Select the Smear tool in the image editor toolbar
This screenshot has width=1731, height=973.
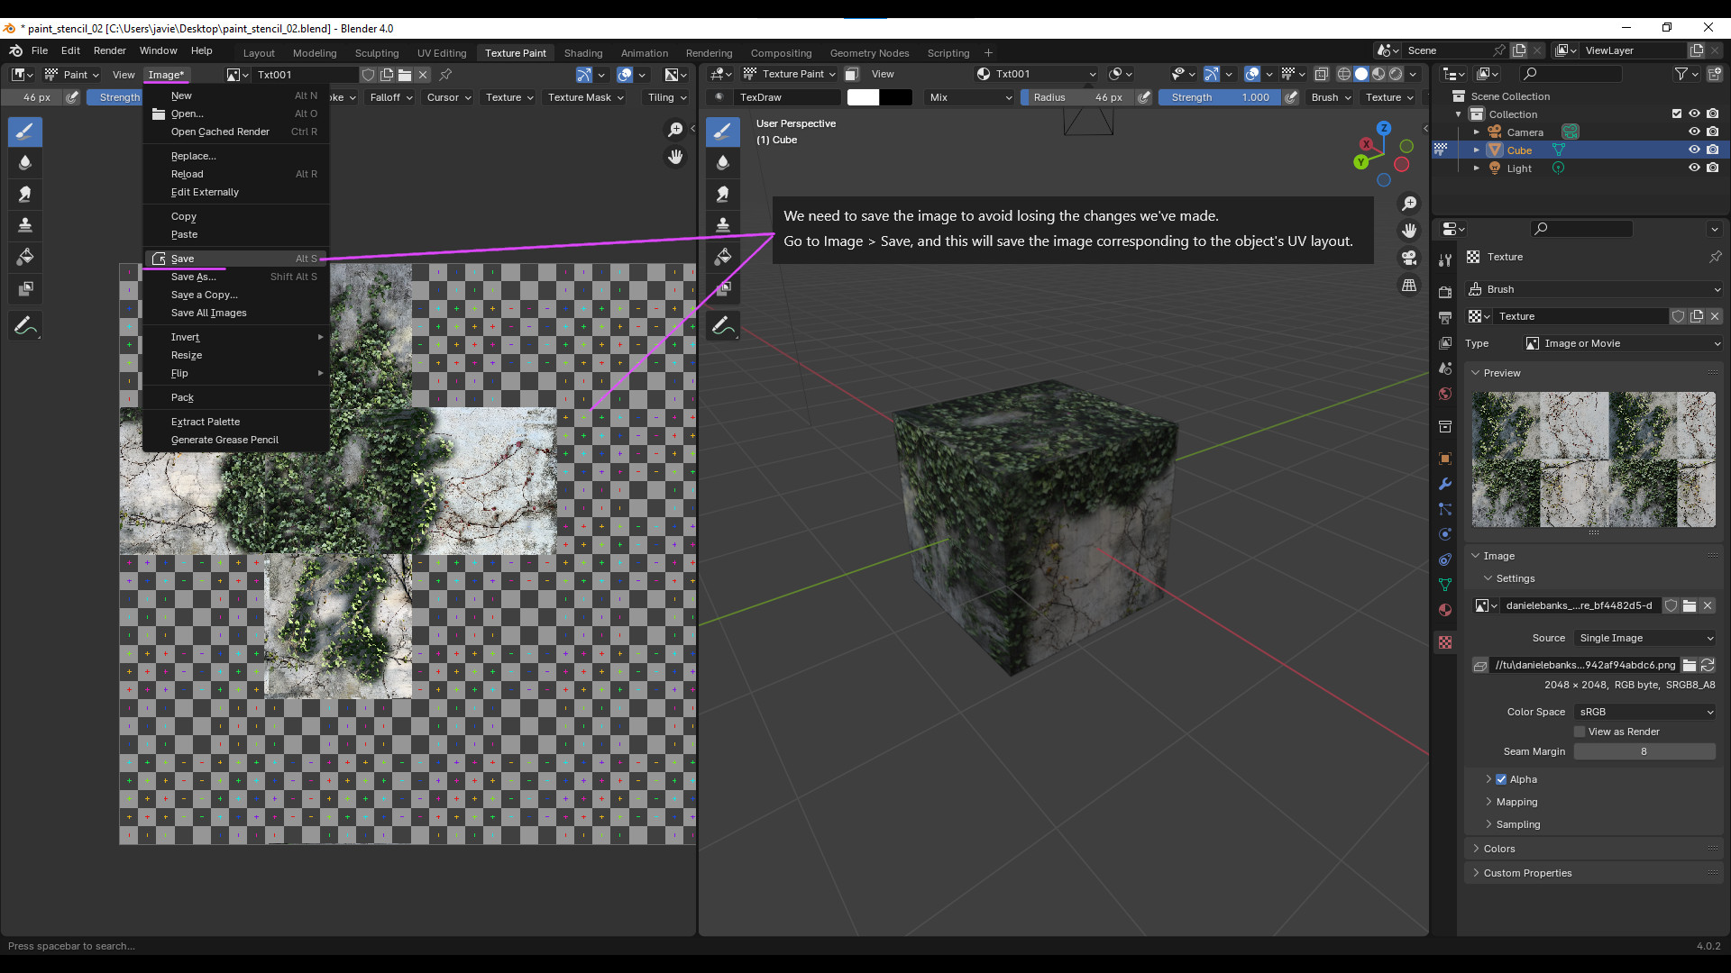tap(25, 195)
